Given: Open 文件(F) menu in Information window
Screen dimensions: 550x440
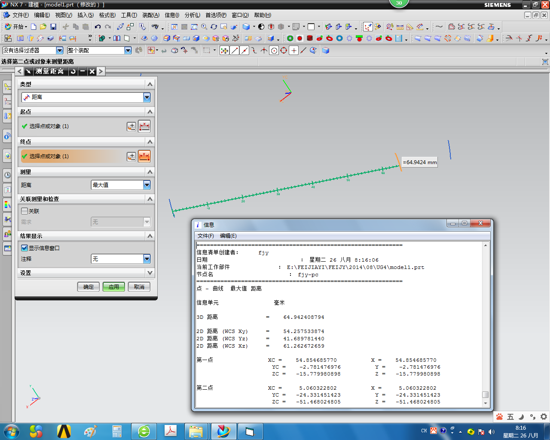Looking at the screenshot, I should click(x=205, y=235).
